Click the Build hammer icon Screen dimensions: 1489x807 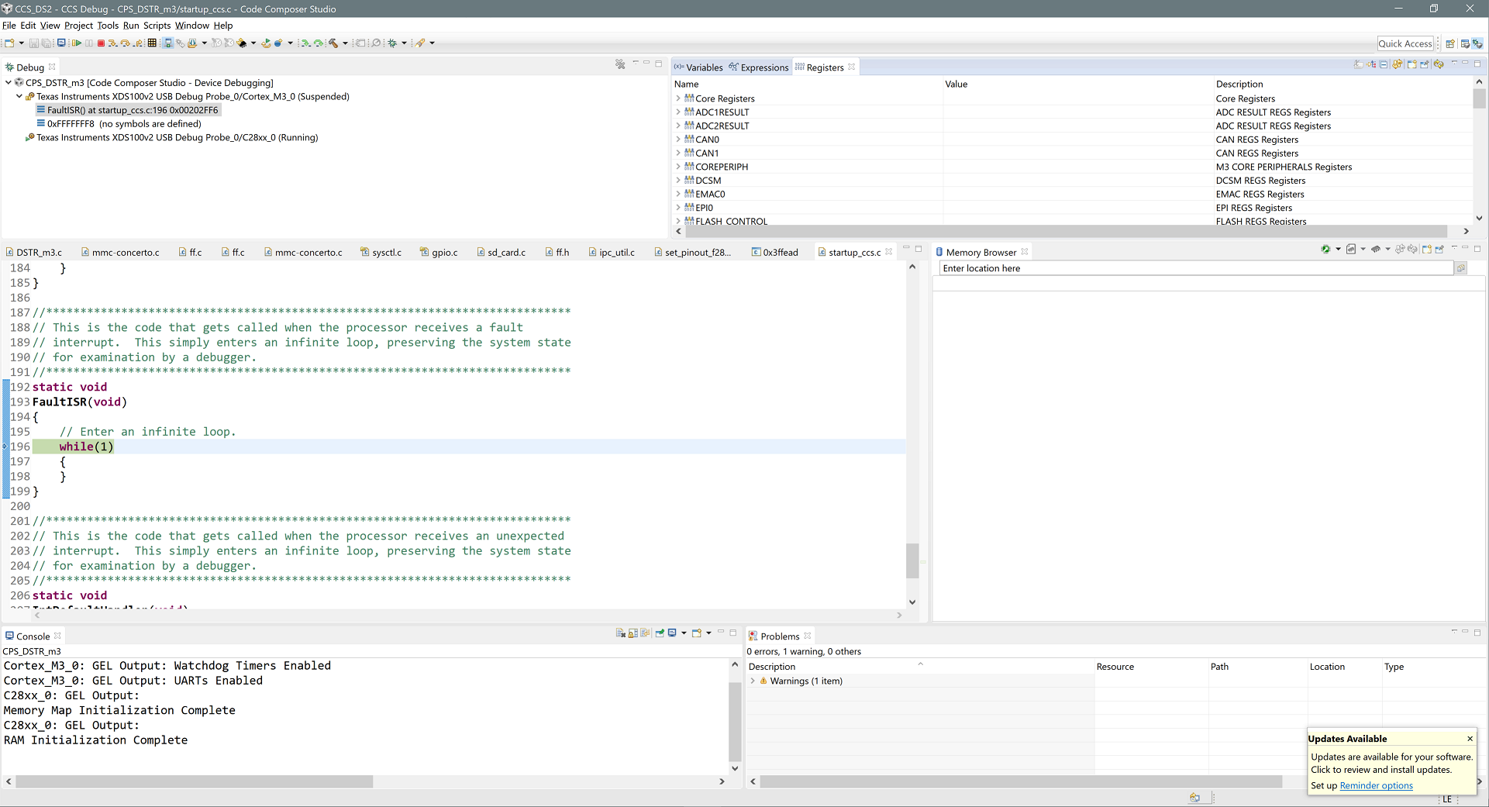(x=333, y=43)
